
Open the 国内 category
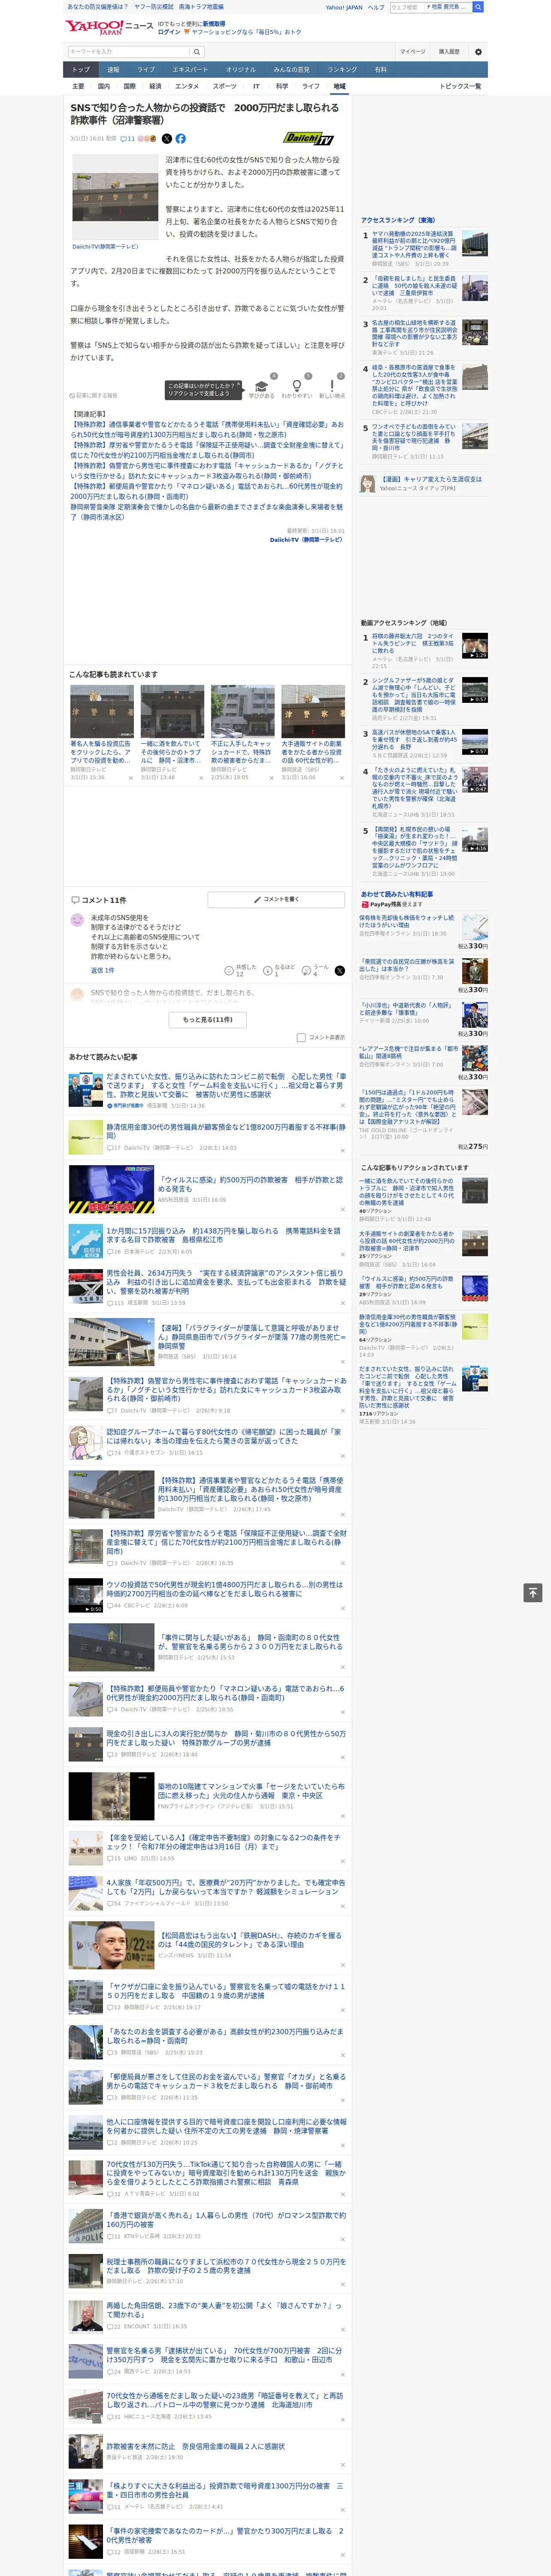[104, 86]
